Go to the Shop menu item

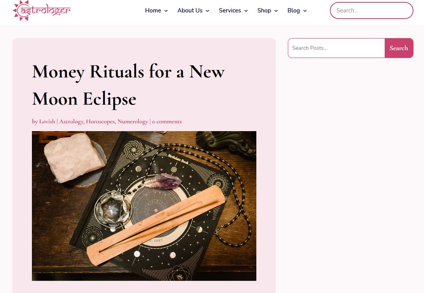264,11
